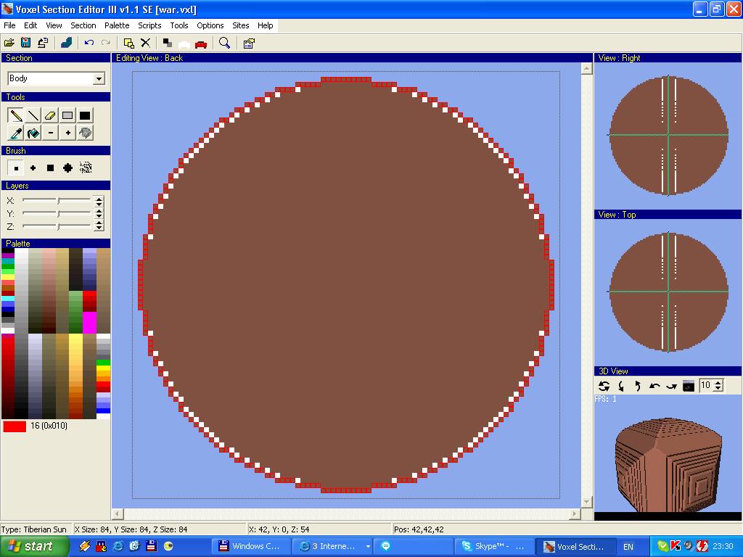Click the X layer slider handle
The height and width of the screenshot is (557, 743).
58,201
